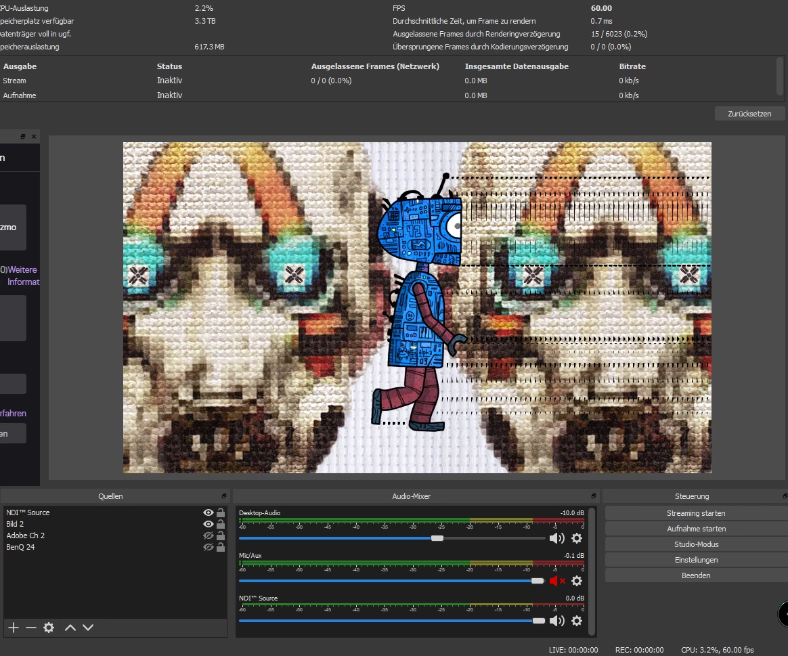
Task: Toggle lock for NDI Source
Action: (221, 512)
